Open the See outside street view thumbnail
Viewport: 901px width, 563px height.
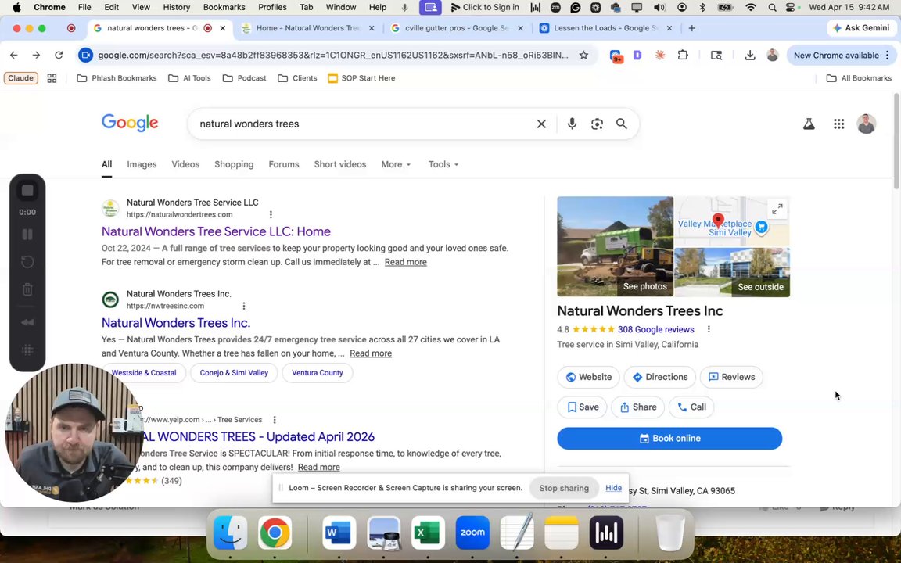click(x=732, y=272)
